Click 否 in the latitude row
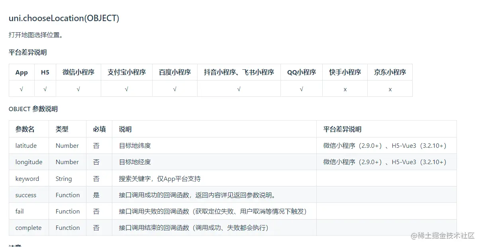The height and width of the screenshot is (247, 482). point(96,146)
